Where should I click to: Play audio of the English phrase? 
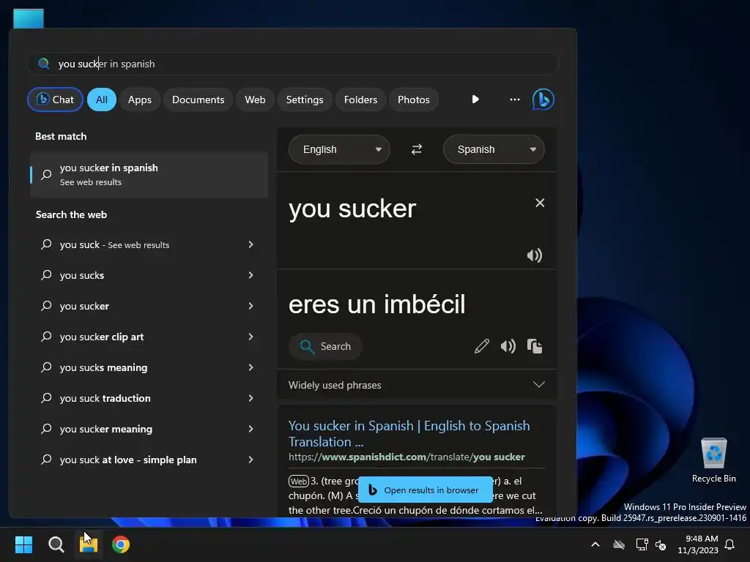click(534, 255)
